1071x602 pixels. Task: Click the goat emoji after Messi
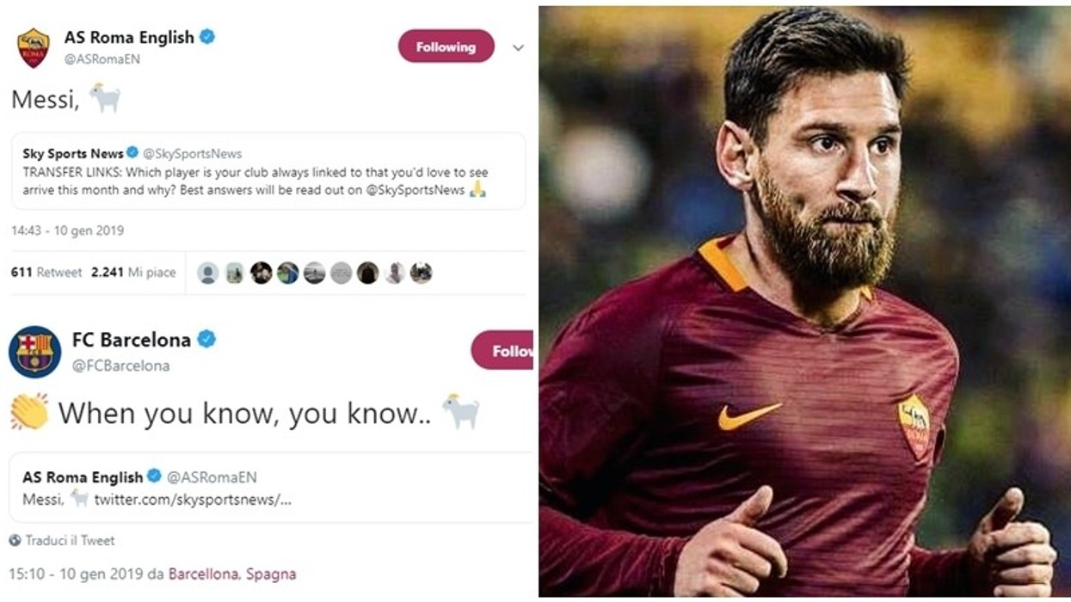106,98
